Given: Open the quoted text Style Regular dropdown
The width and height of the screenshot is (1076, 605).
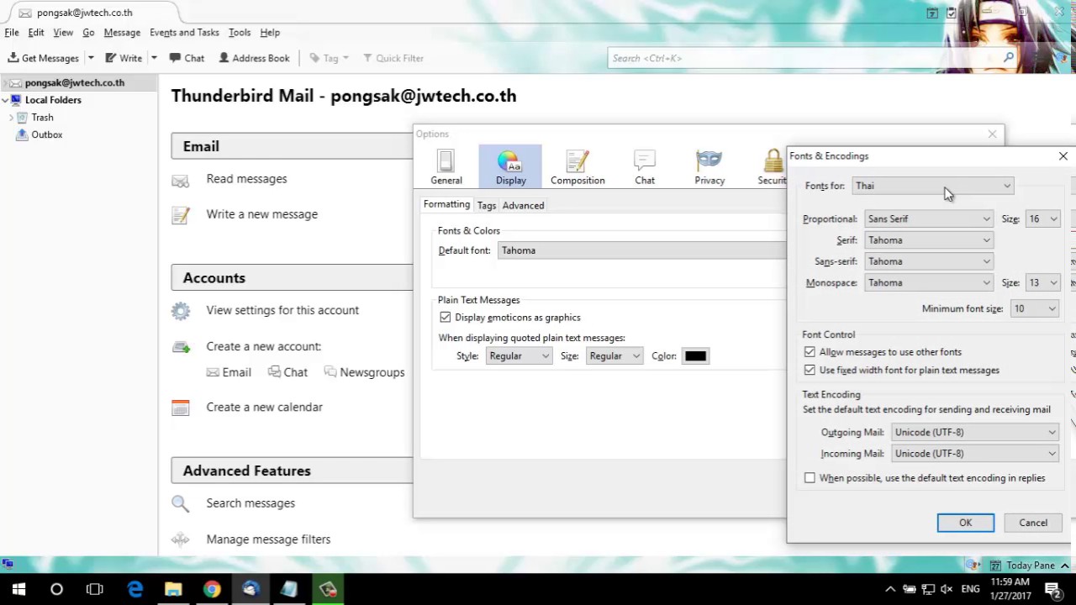Looking at the screenshot, I should pos(519,356).
